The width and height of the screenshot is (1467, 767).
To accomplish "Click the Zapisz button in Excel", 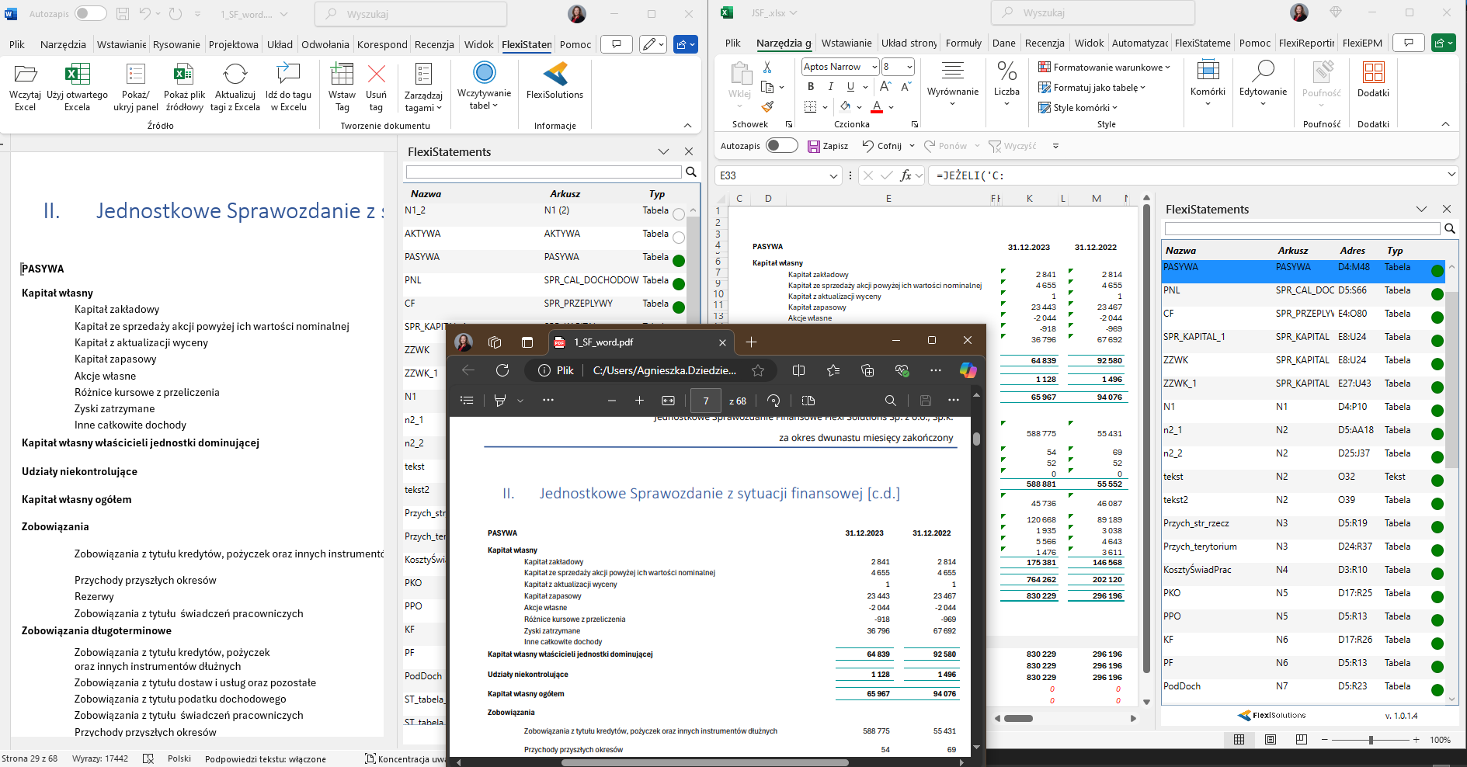I will (x=828, y=146).
